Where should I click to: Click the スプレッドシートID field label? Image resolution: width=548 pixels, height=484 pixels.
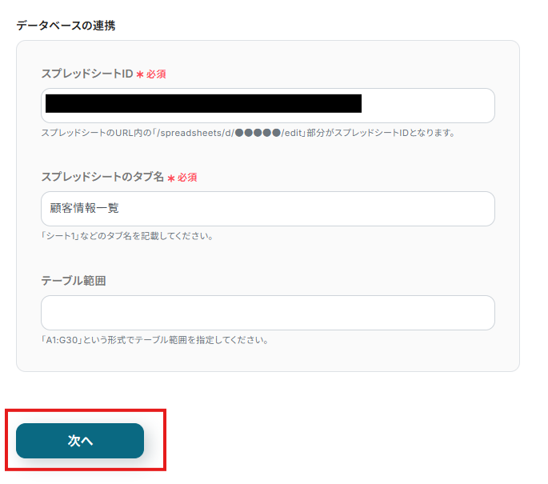click(x=86, y=74)
